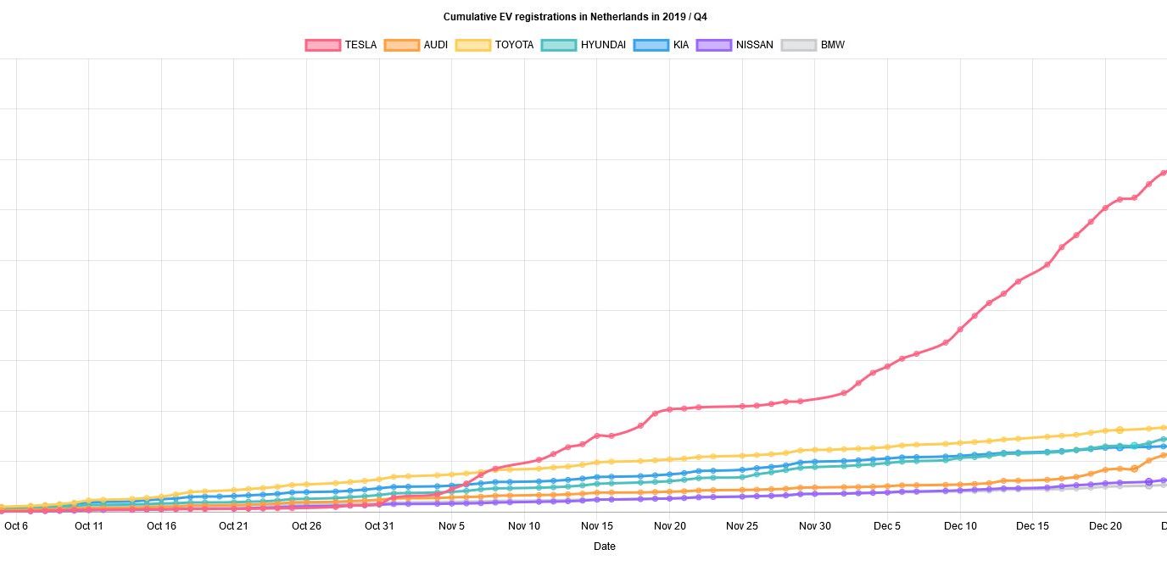Click the Oct 26 axis label
The height and width of the screenshot is (577, 1167).
click(x=306, y=526)
